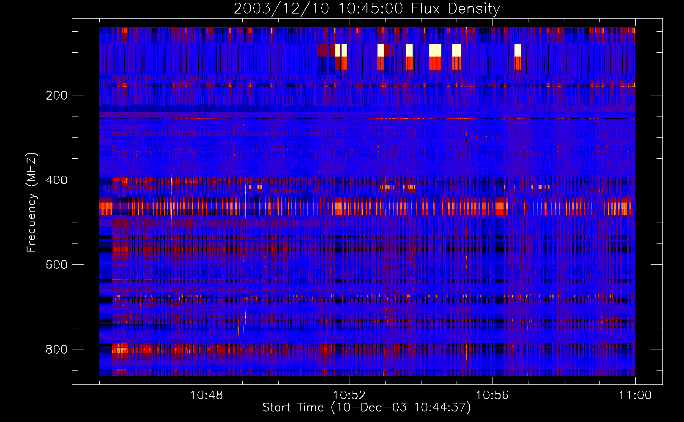Screen dimensions: 684x422
Task: Click the 10:48 time tick label
Action: [206, 395]
